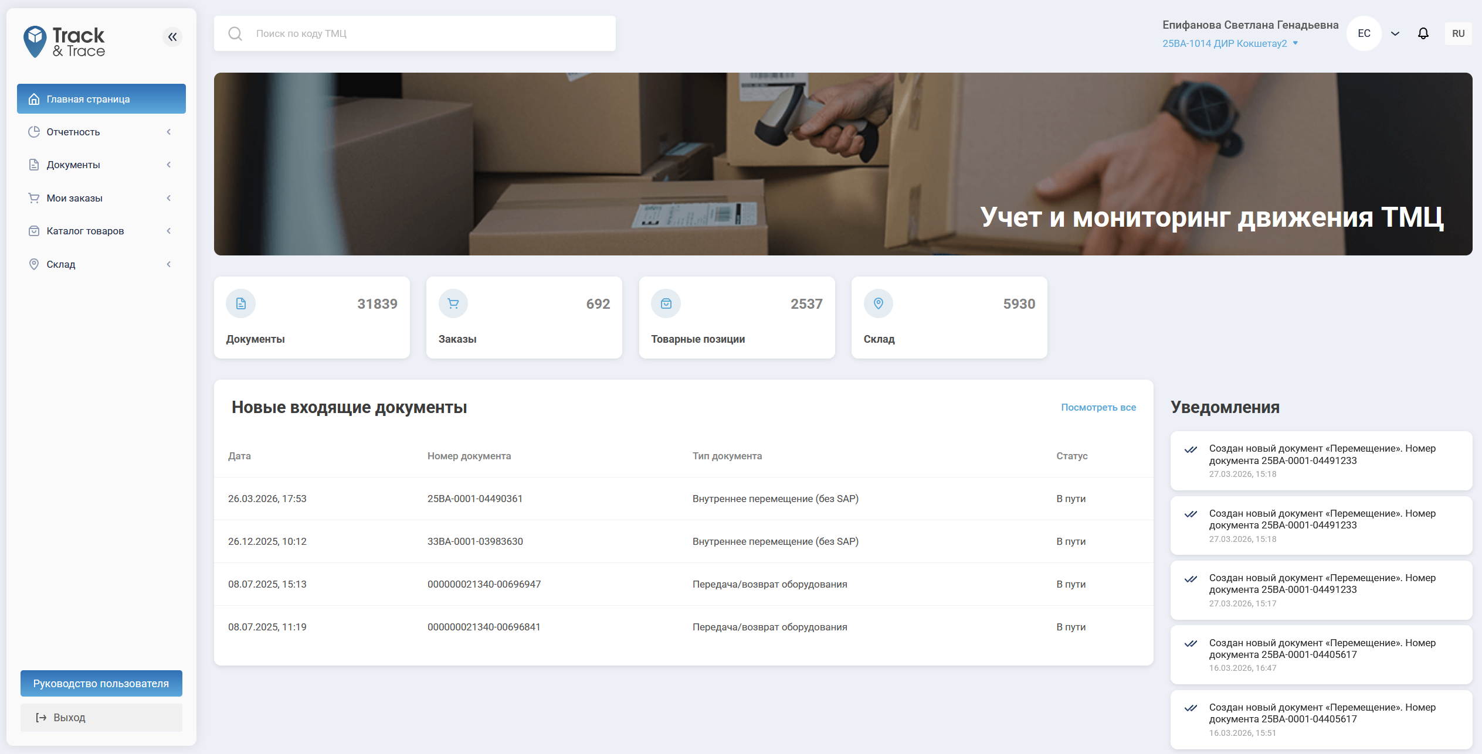Screen dimensions: 1482x754
Task: Mark the first 04491233 notification as read
Action: (x=1191, y=450)
